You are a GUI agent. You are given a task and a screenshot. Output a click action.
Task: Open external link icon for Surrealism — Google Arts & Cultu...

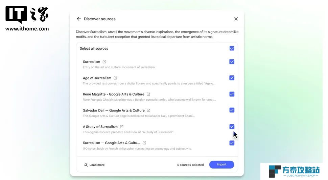pos(144,143)
